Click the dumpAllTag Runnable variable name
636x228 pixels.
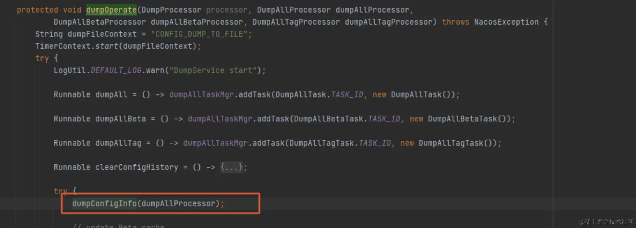coord(118,143)
